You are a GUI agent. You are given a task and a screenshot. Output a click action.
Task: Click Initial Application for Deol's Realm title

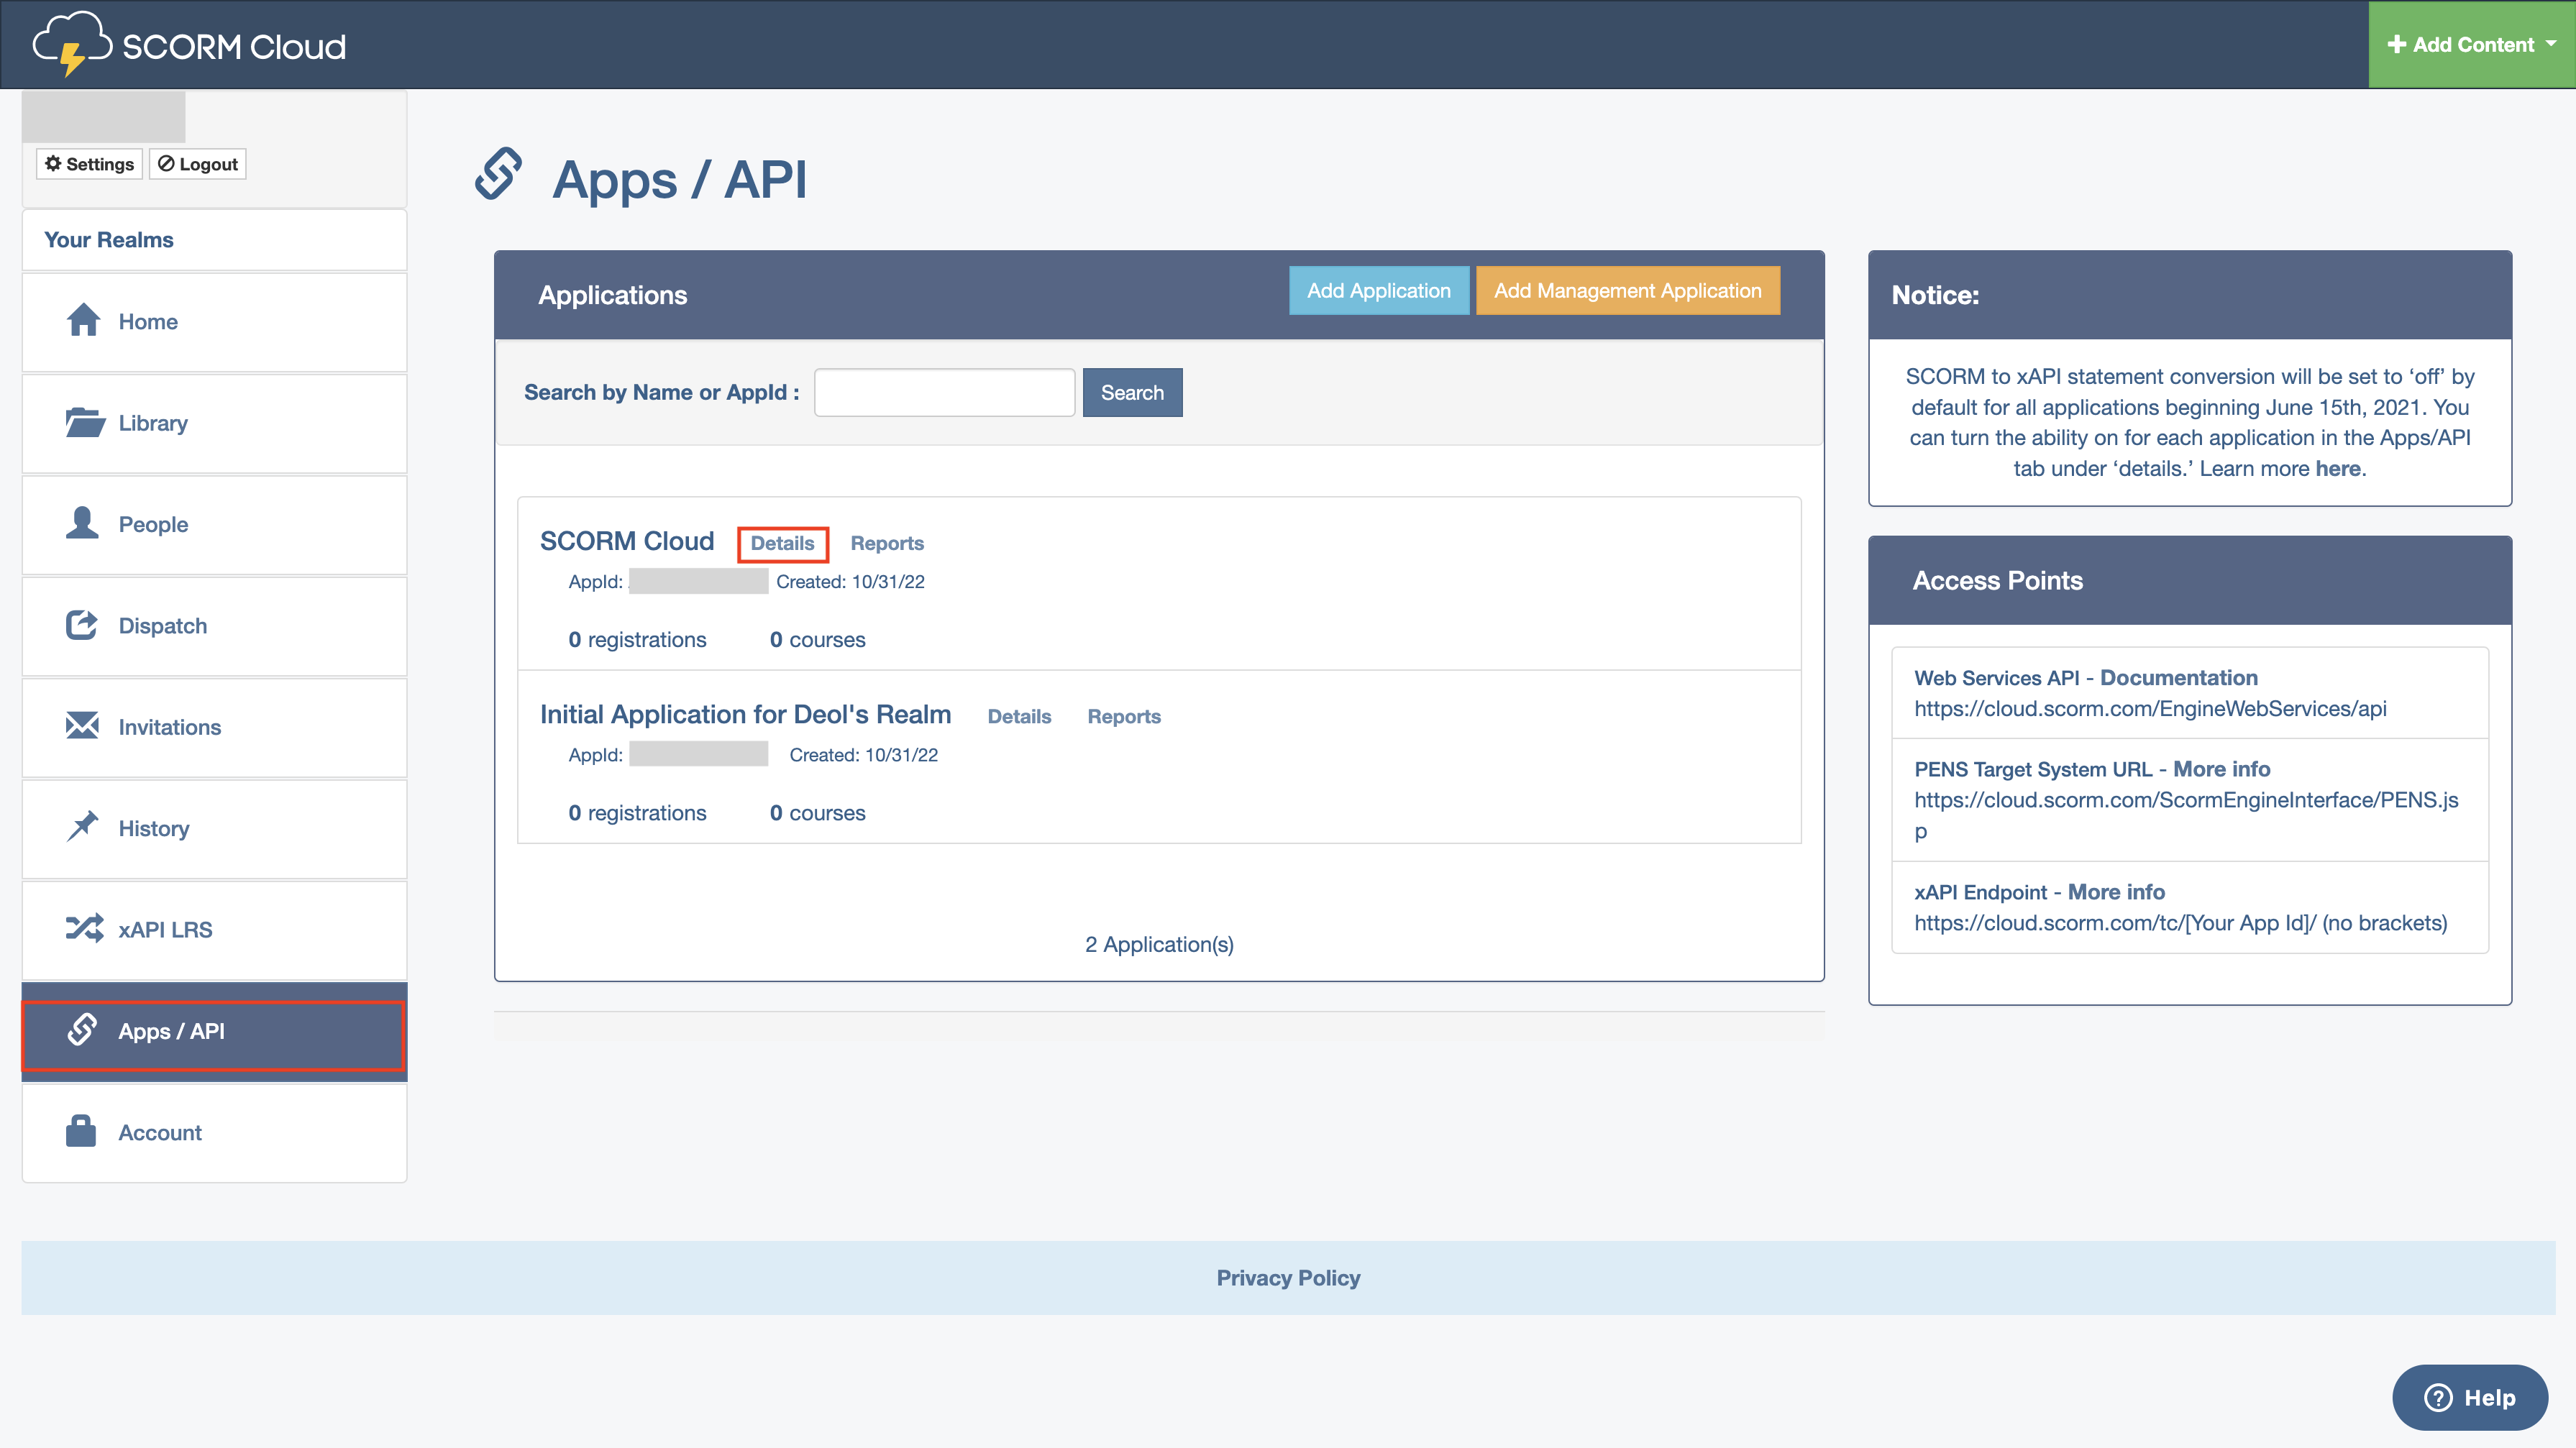745,714
